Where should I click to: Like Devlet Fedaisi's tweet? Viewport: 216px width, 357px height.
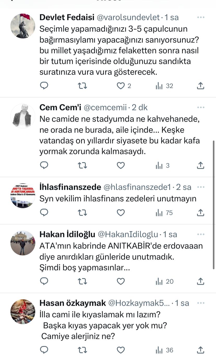tap(121, 86)
